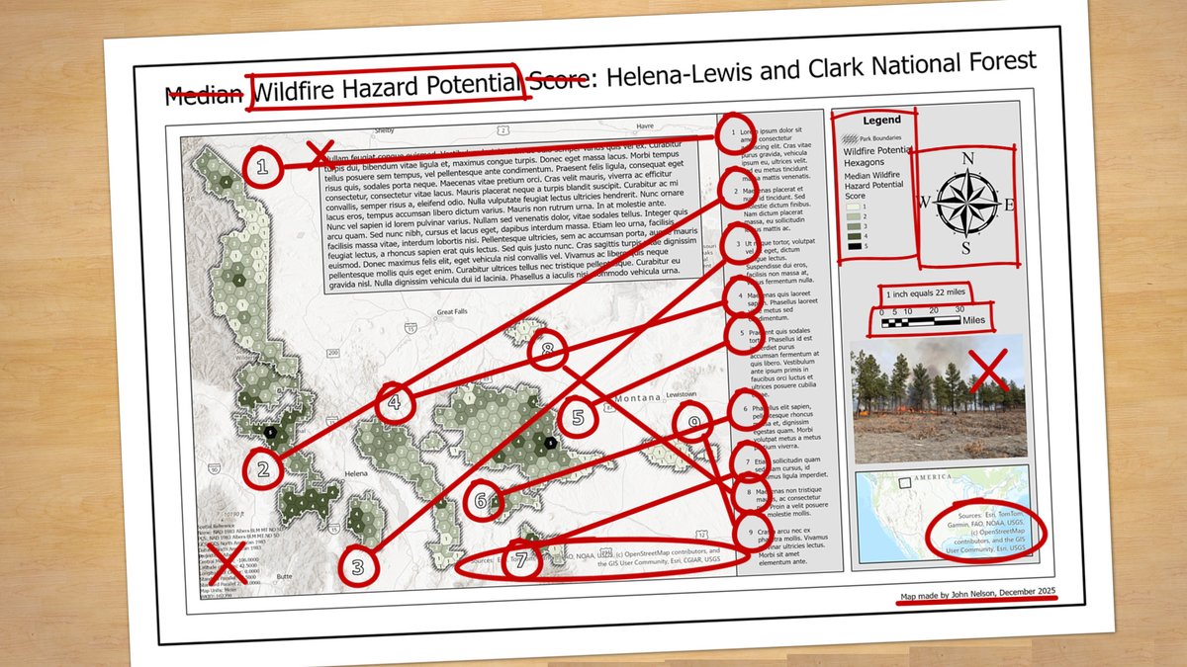Click the 'Montana' state label on map
Screen dimensions: 1187x667
pos(639,398)
